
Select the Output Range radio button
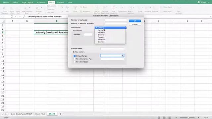point(75,56)
